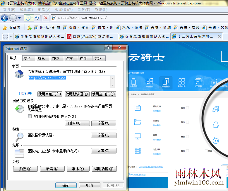Click the 字体(N) button
Viewport: 228px width, 191px height.
coord(78,169)
